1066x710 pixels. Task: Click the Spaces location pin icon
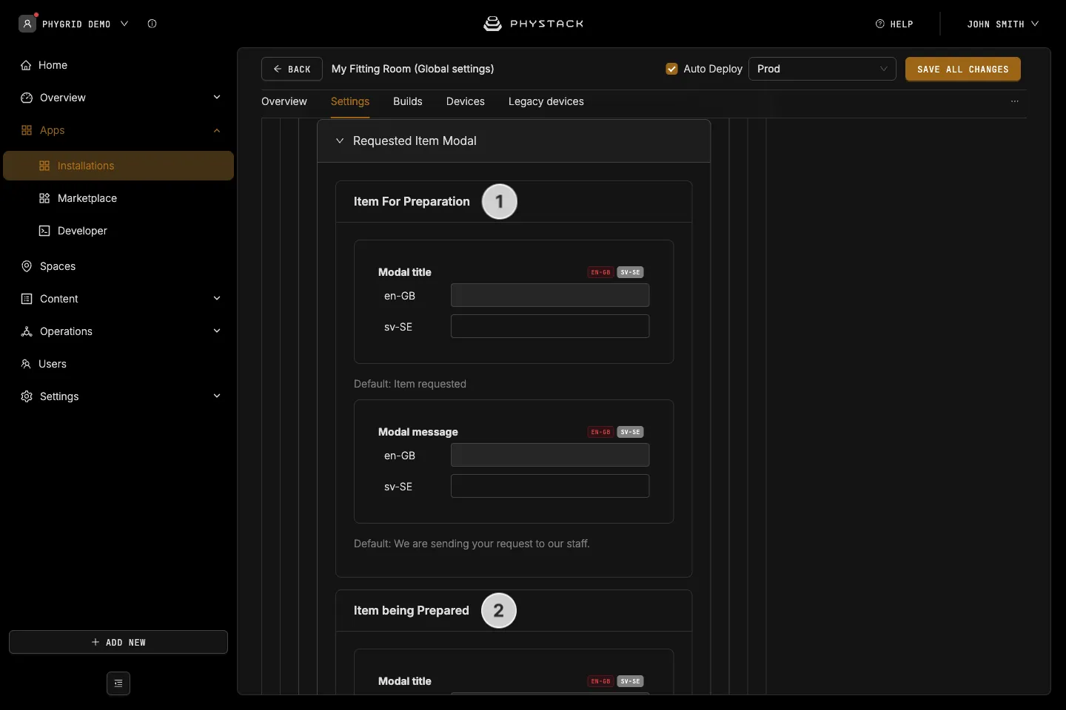(x=27, y=266)
